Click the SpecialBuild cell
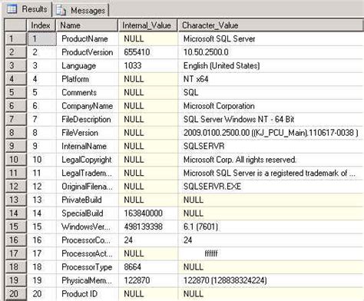Image resolution: width=364 pixels, height=301 pixels. (87, 213)
